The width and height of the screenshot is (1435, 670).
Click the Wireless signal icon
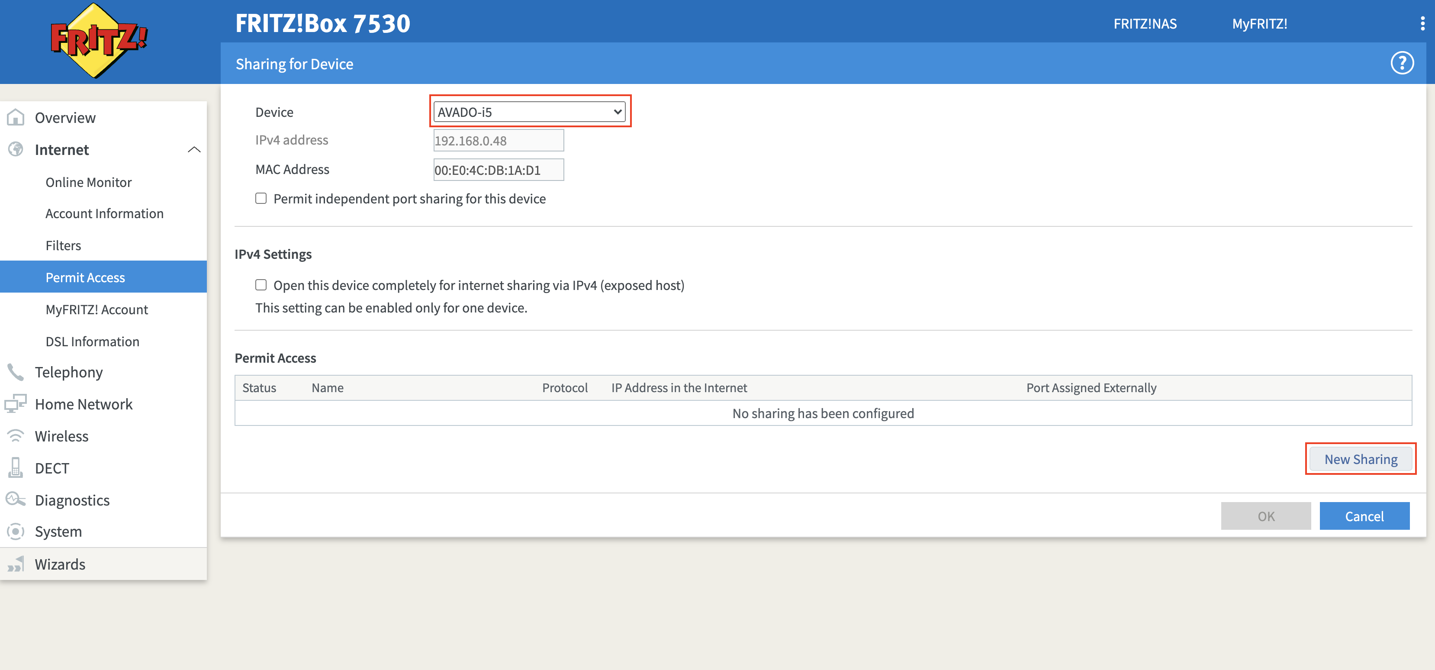[x=16, y=436]
